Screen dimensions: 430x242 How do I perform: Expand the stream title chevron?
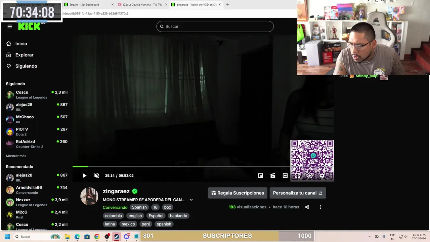(x=191, y=200)
